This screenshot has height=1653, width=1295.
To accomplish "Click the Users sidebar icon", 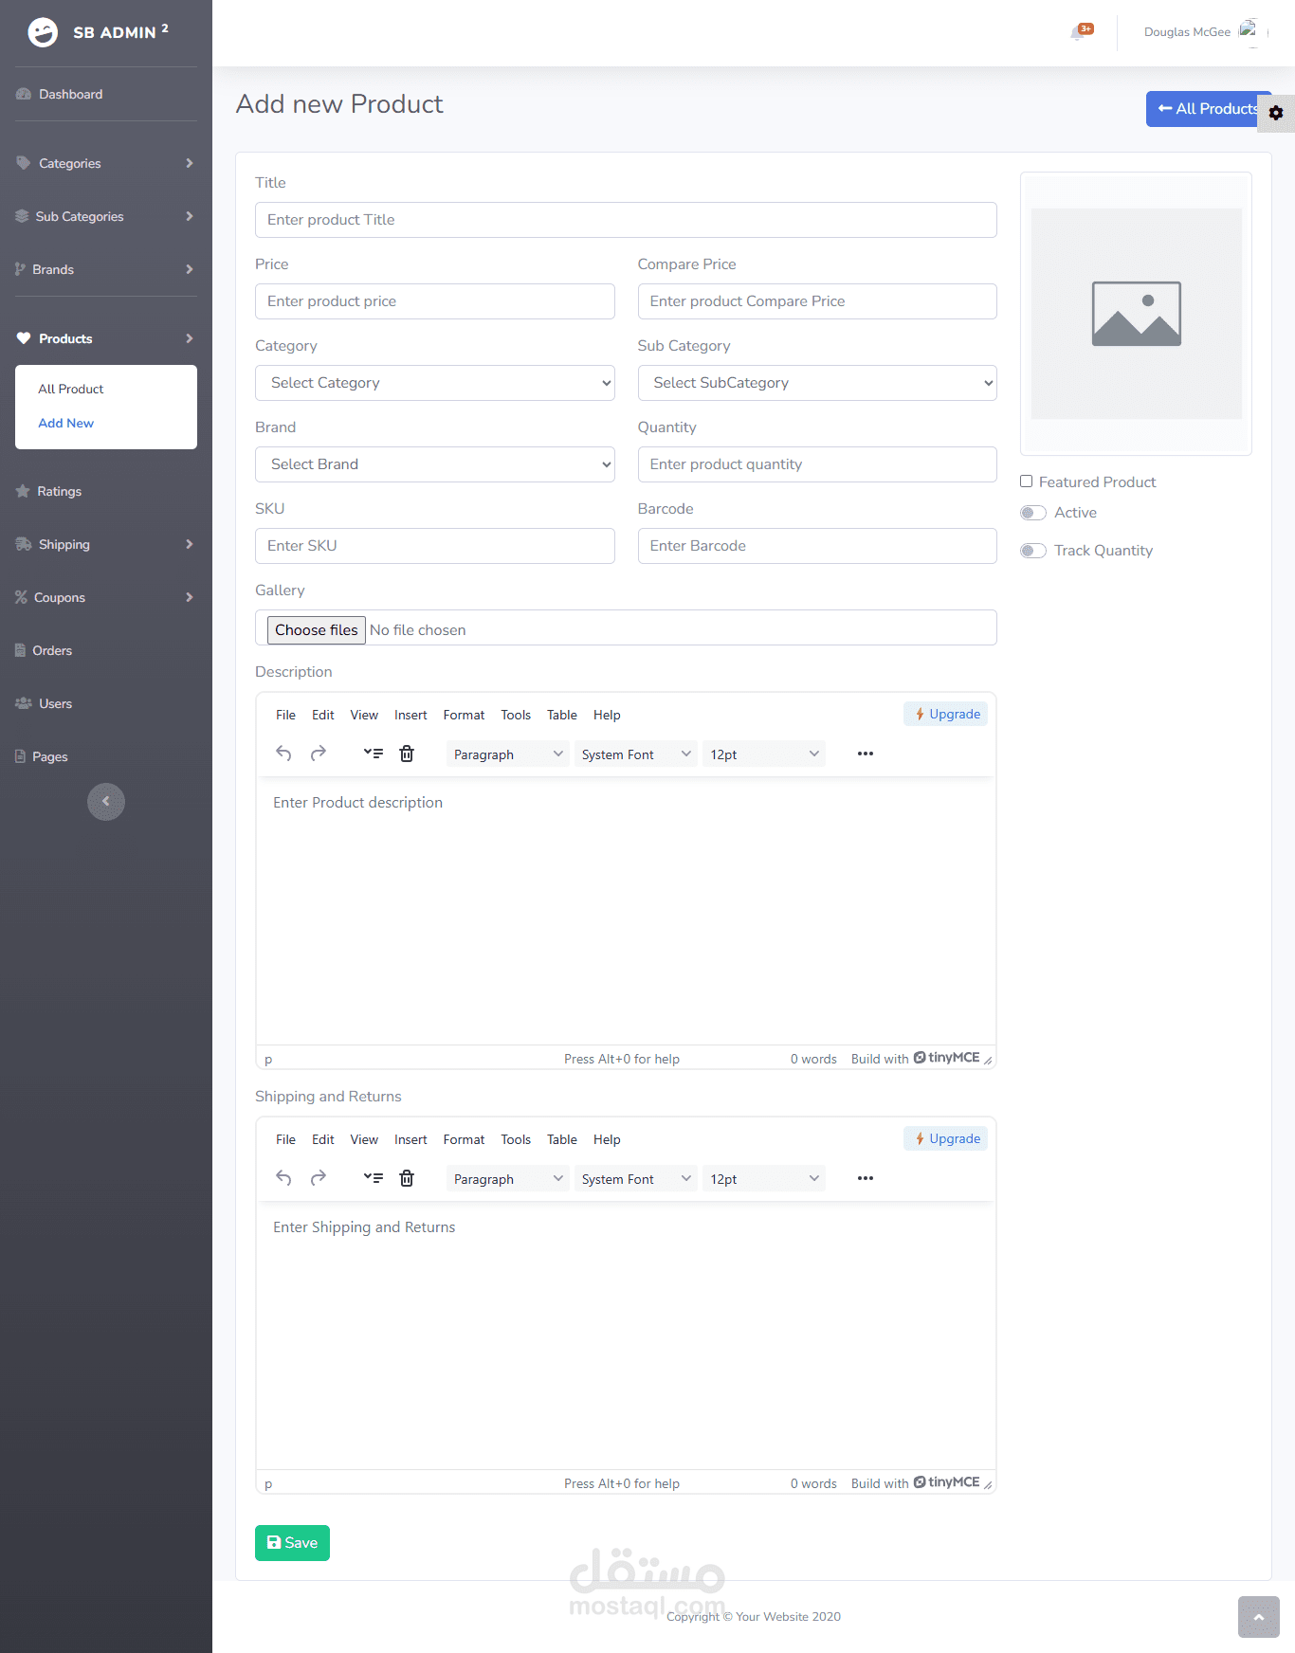I will coord(24,703).
